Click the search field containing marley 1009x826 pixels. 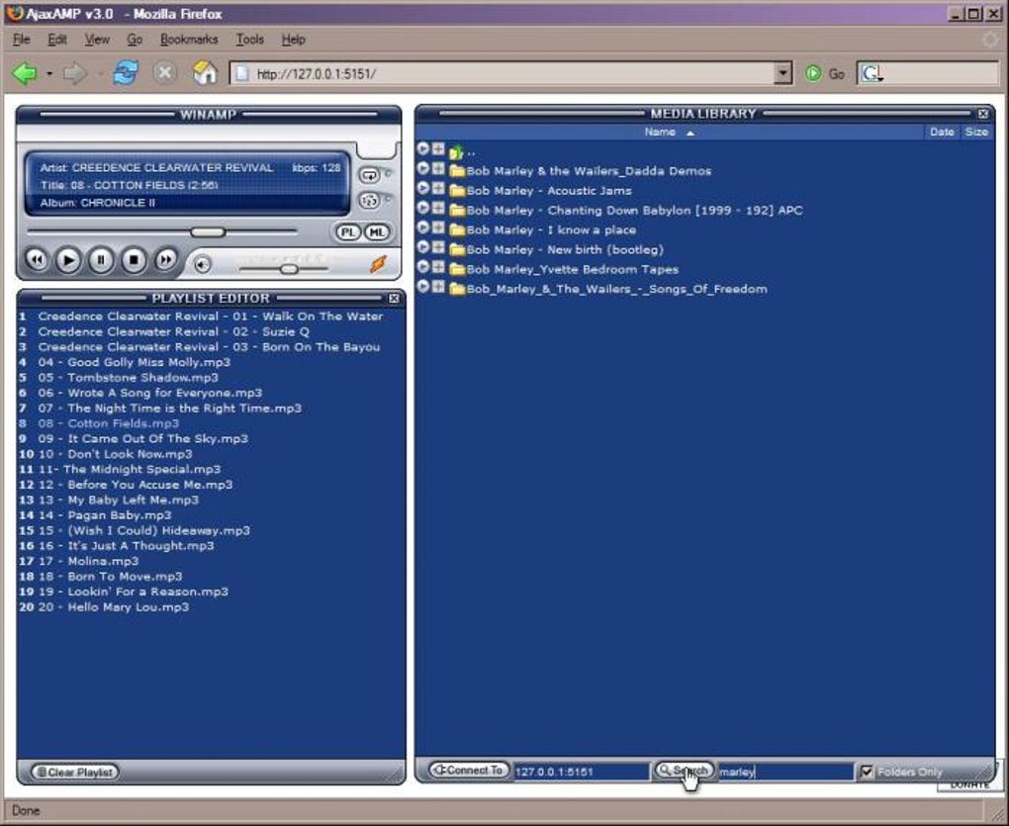point(785,772)
